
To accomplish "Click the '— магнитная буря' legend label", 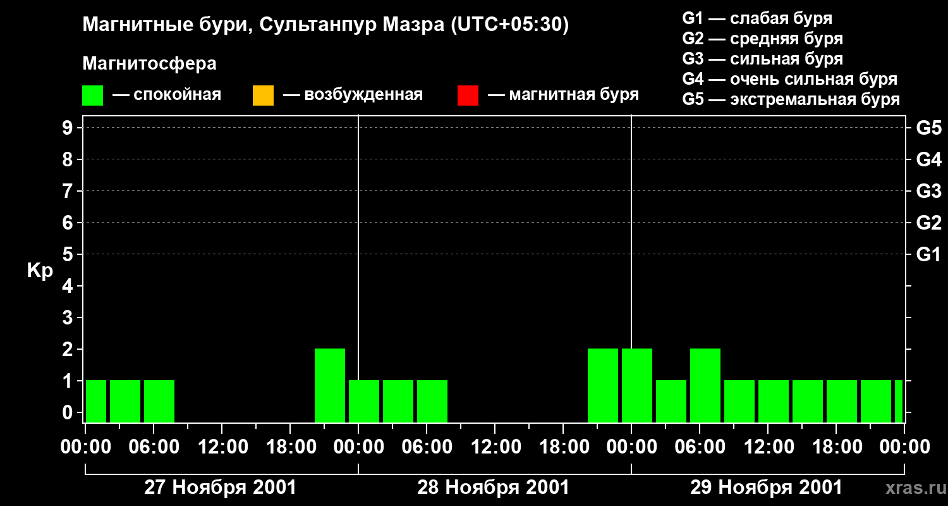I will point(563,96).
